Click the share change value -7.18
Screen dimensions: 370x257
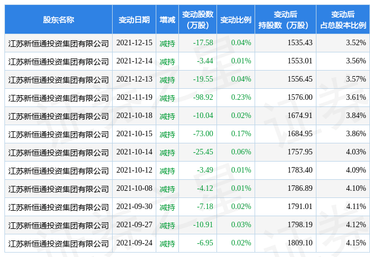point(205,206)
